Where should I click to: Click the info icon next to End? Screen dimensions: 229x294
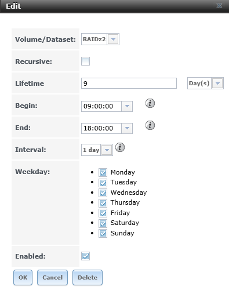tap(150, 125)
